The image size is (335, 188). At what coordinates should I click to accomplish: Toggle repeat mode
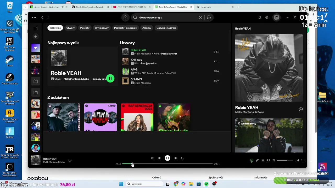click(x=183, y=158)
